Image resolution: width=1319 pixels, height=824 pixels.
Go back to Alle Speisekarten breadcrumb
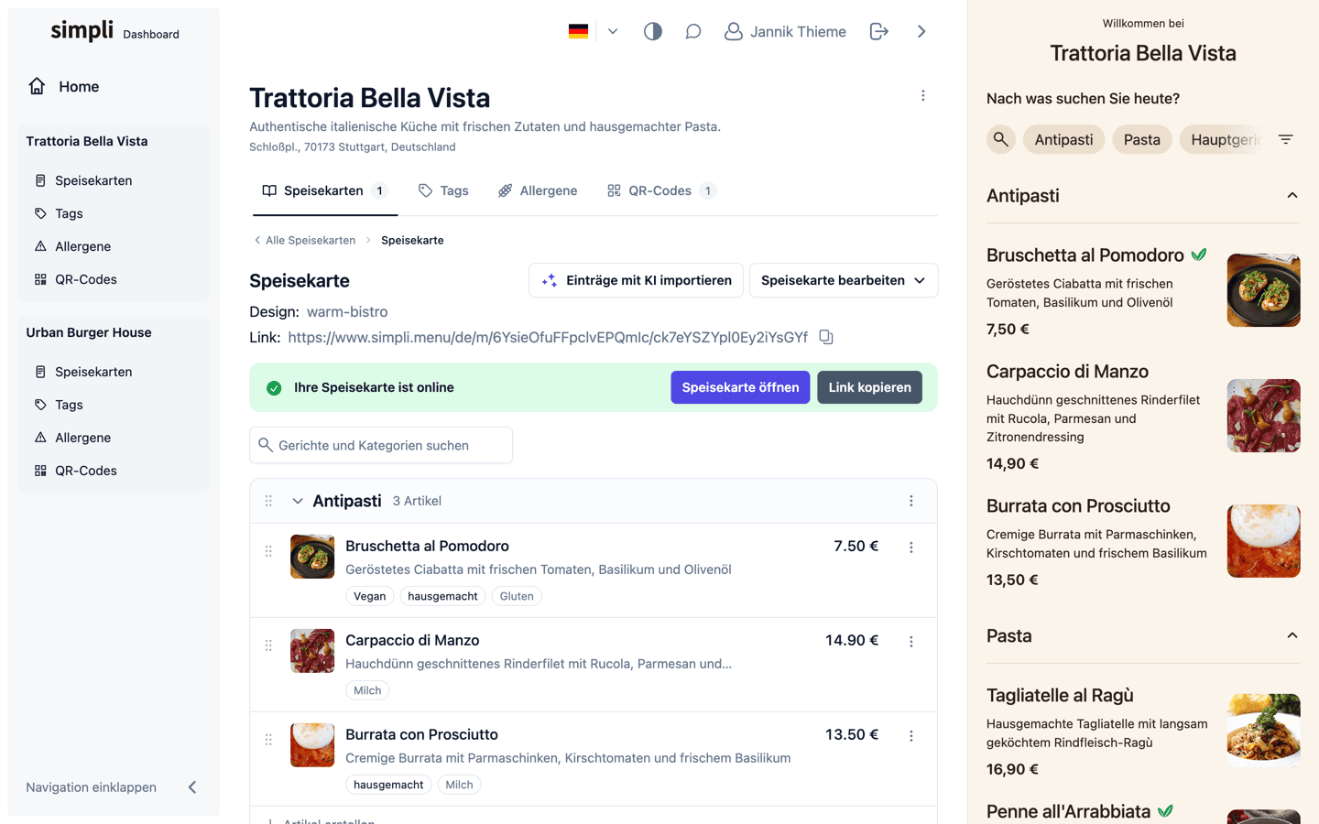pos(304,240)
